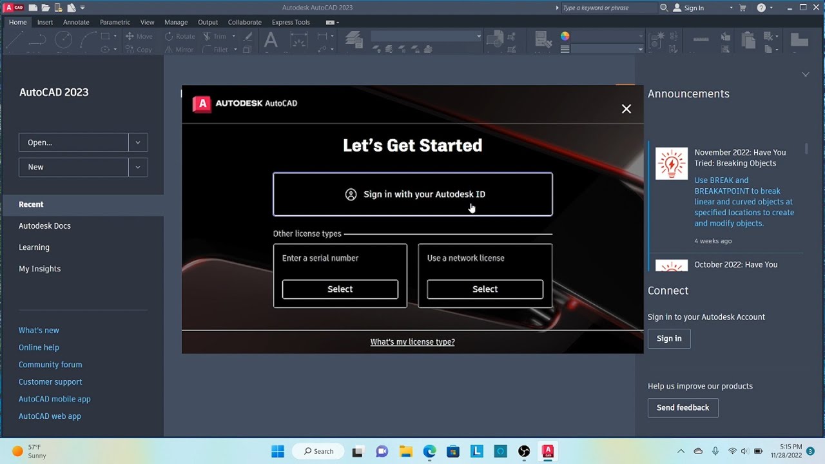Viewport: 825px width, 464px height.
Task: Open the AutoCAD mobile app link
Action: coord(55,399)
